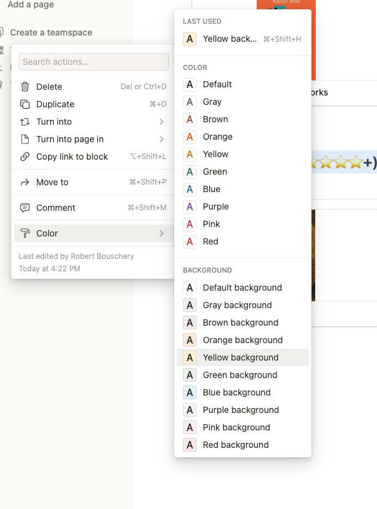The height and width of the screenshot is (509, 377).
Task: Click the Delete trash icon
Action: click(25, 87)
